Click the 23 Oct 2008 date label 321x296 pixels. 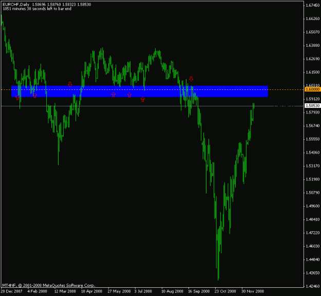coord(225,291)
